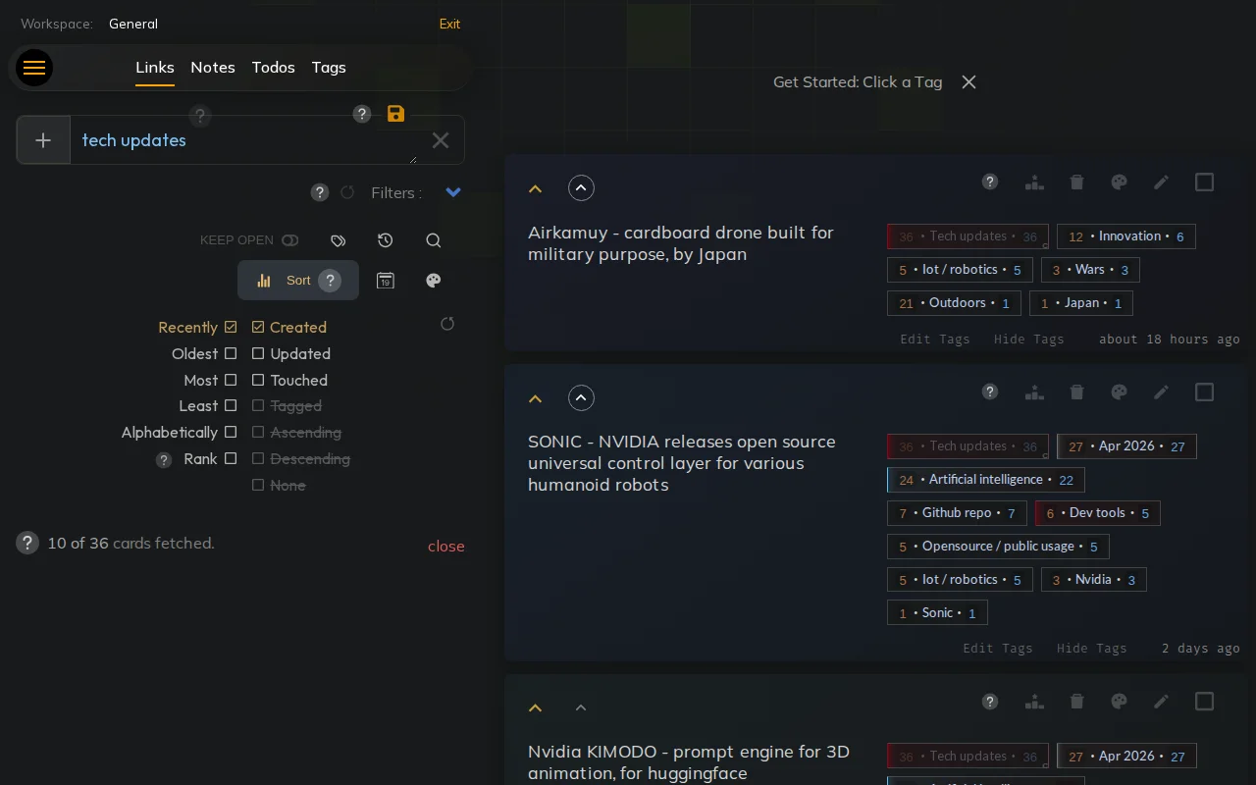This screenshot has width=1256, height=785.
Task: Clear the tech updates search text
Action: tap(441, 140)
